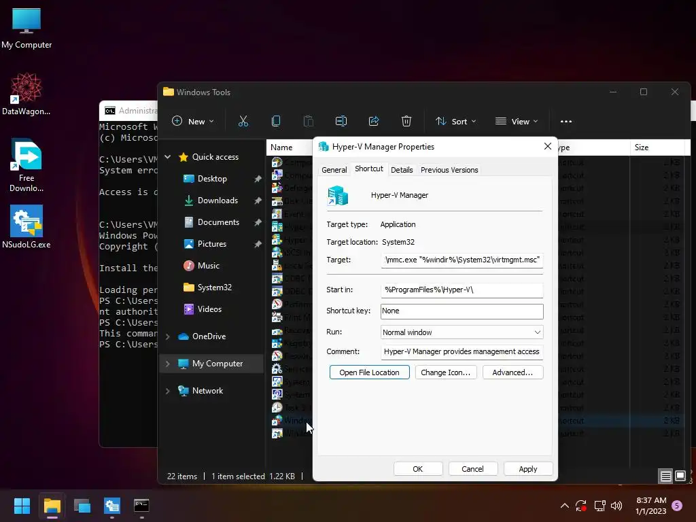696x522 pixels.
Task: Click the volume speaker tray icon
Action: 616,506
